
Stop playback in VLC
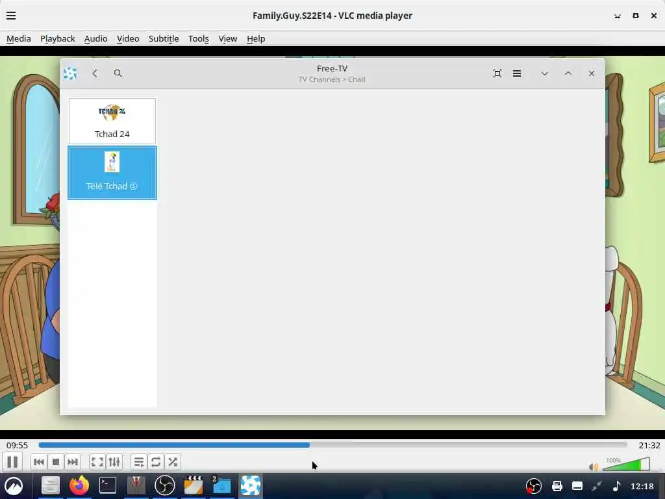[x=56, y=462]
